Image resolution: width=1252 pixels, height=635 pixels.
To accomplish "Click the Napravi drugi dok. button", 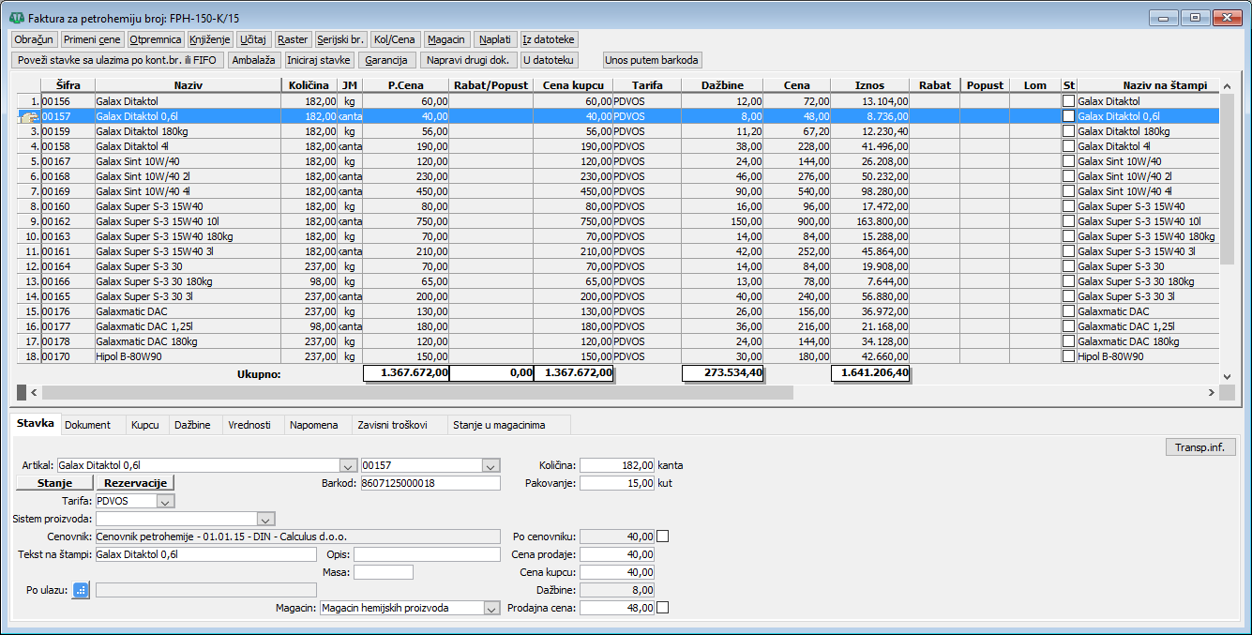I will [468, 60].
